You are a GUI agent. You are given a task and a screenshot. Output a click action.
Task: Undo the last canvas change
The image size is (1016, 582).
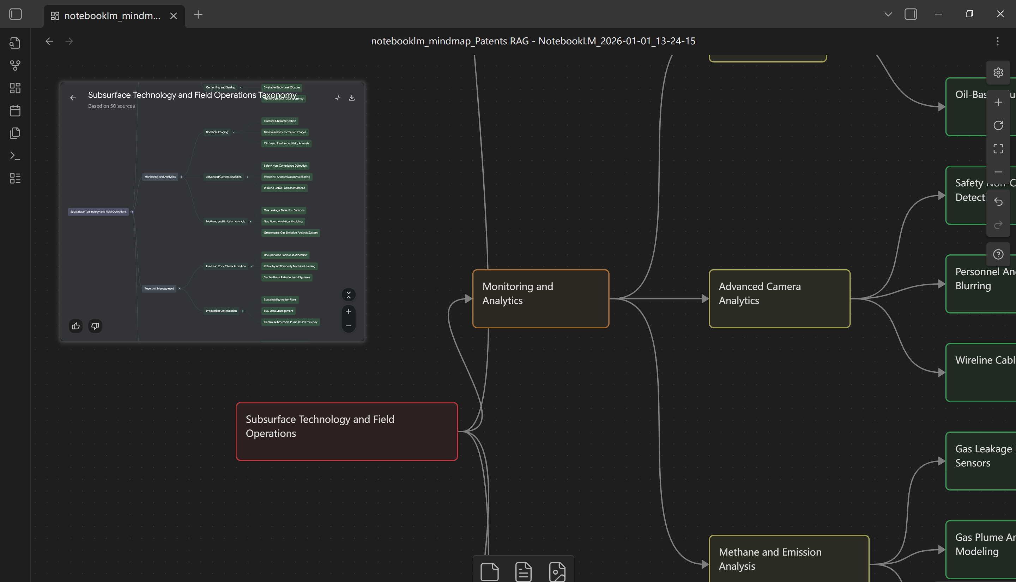(998, 202)
